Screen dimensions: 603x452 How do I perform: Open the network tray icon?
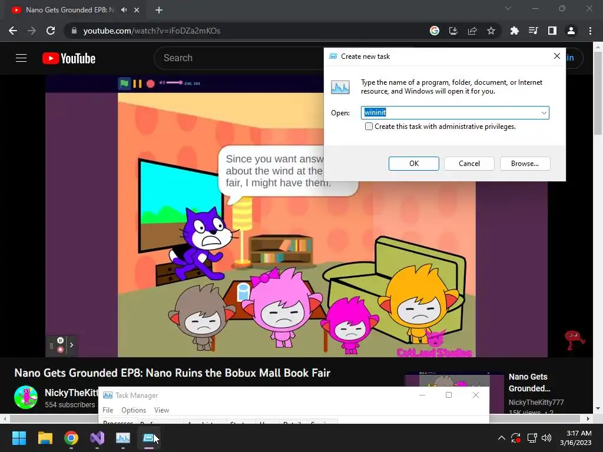(x=532, y=438)
